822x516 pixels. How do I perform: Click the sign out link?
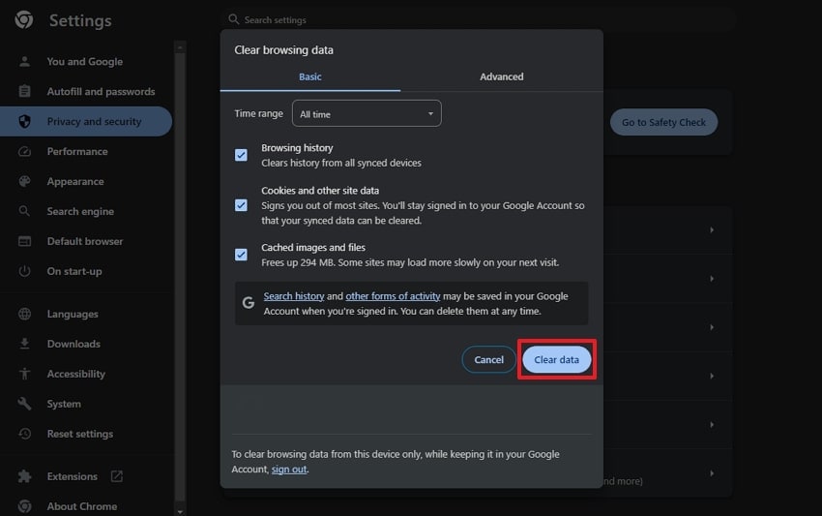coord(289,470)
